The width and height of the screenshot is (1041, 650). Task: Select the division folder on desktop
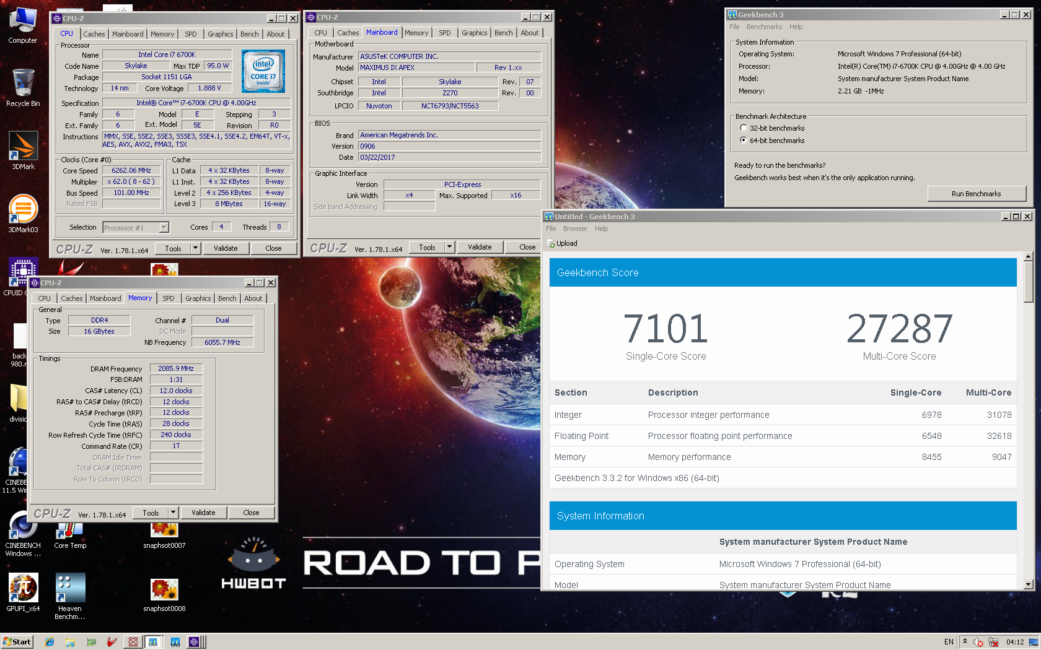[x=18, y=403]
